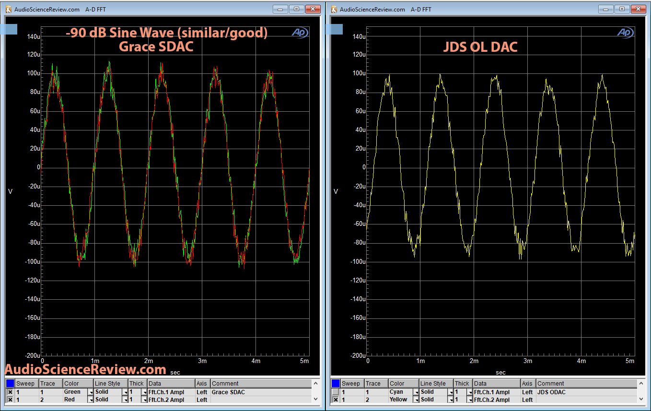Open color dropdown for Green trace
Image resolution: width=651 pixels, height=411 pixels.
90,392
